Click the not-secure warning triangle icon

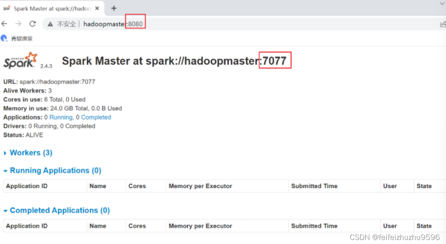50,24
